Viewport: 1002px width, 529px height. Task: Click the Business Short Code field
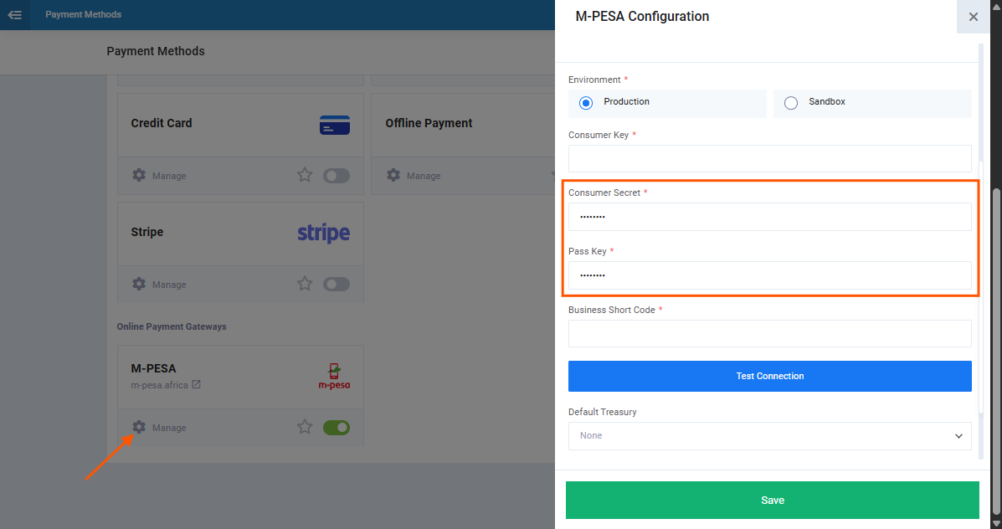770,333
